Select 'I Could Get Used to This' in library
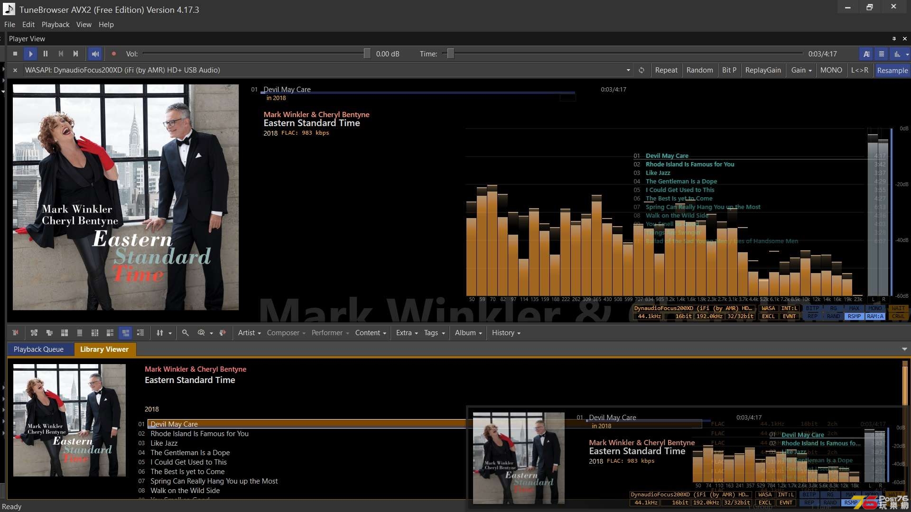The image size is (911, 512). point(188,462)
